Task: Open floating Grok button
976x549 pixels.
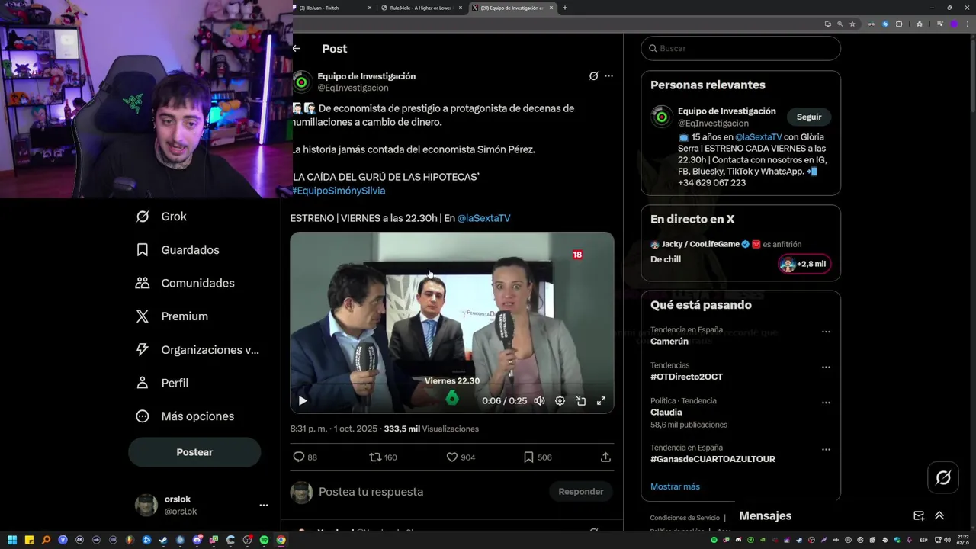Action: tap(943, 477)
